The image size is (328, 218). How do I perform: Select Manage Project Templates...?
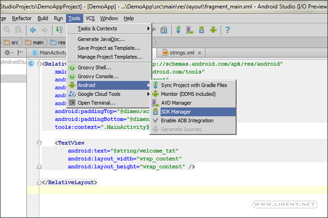click(109, 57)
